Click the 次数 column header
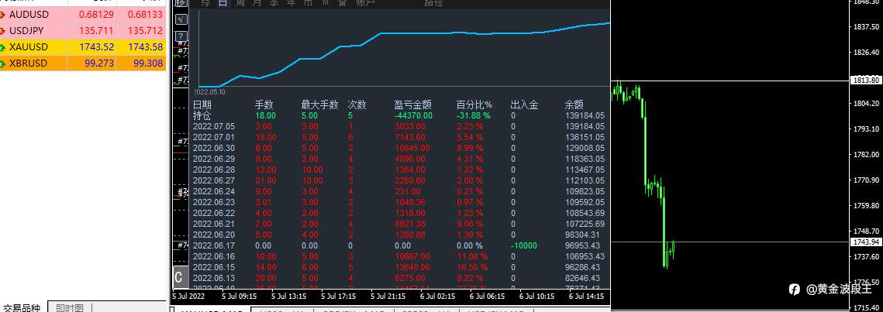Viewport: 883px width, 312px height. [357, 105]
